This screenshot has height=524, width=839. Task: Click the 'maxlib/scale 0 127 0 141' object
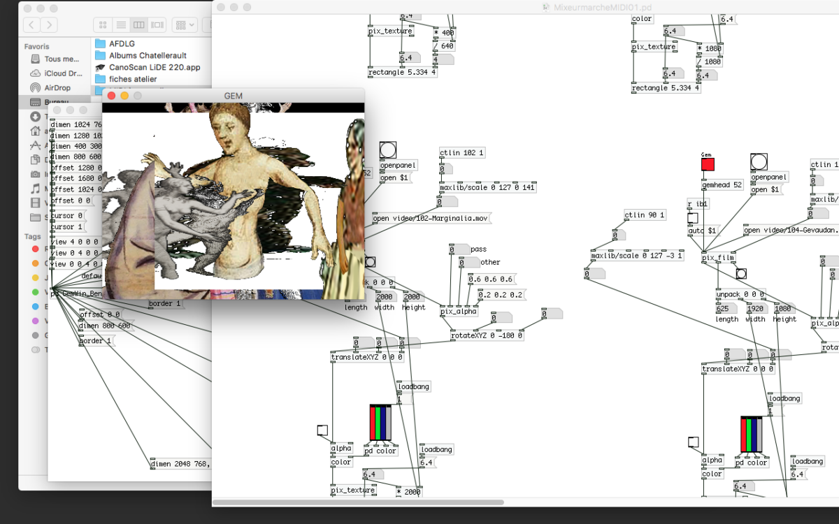pos(487,188)
